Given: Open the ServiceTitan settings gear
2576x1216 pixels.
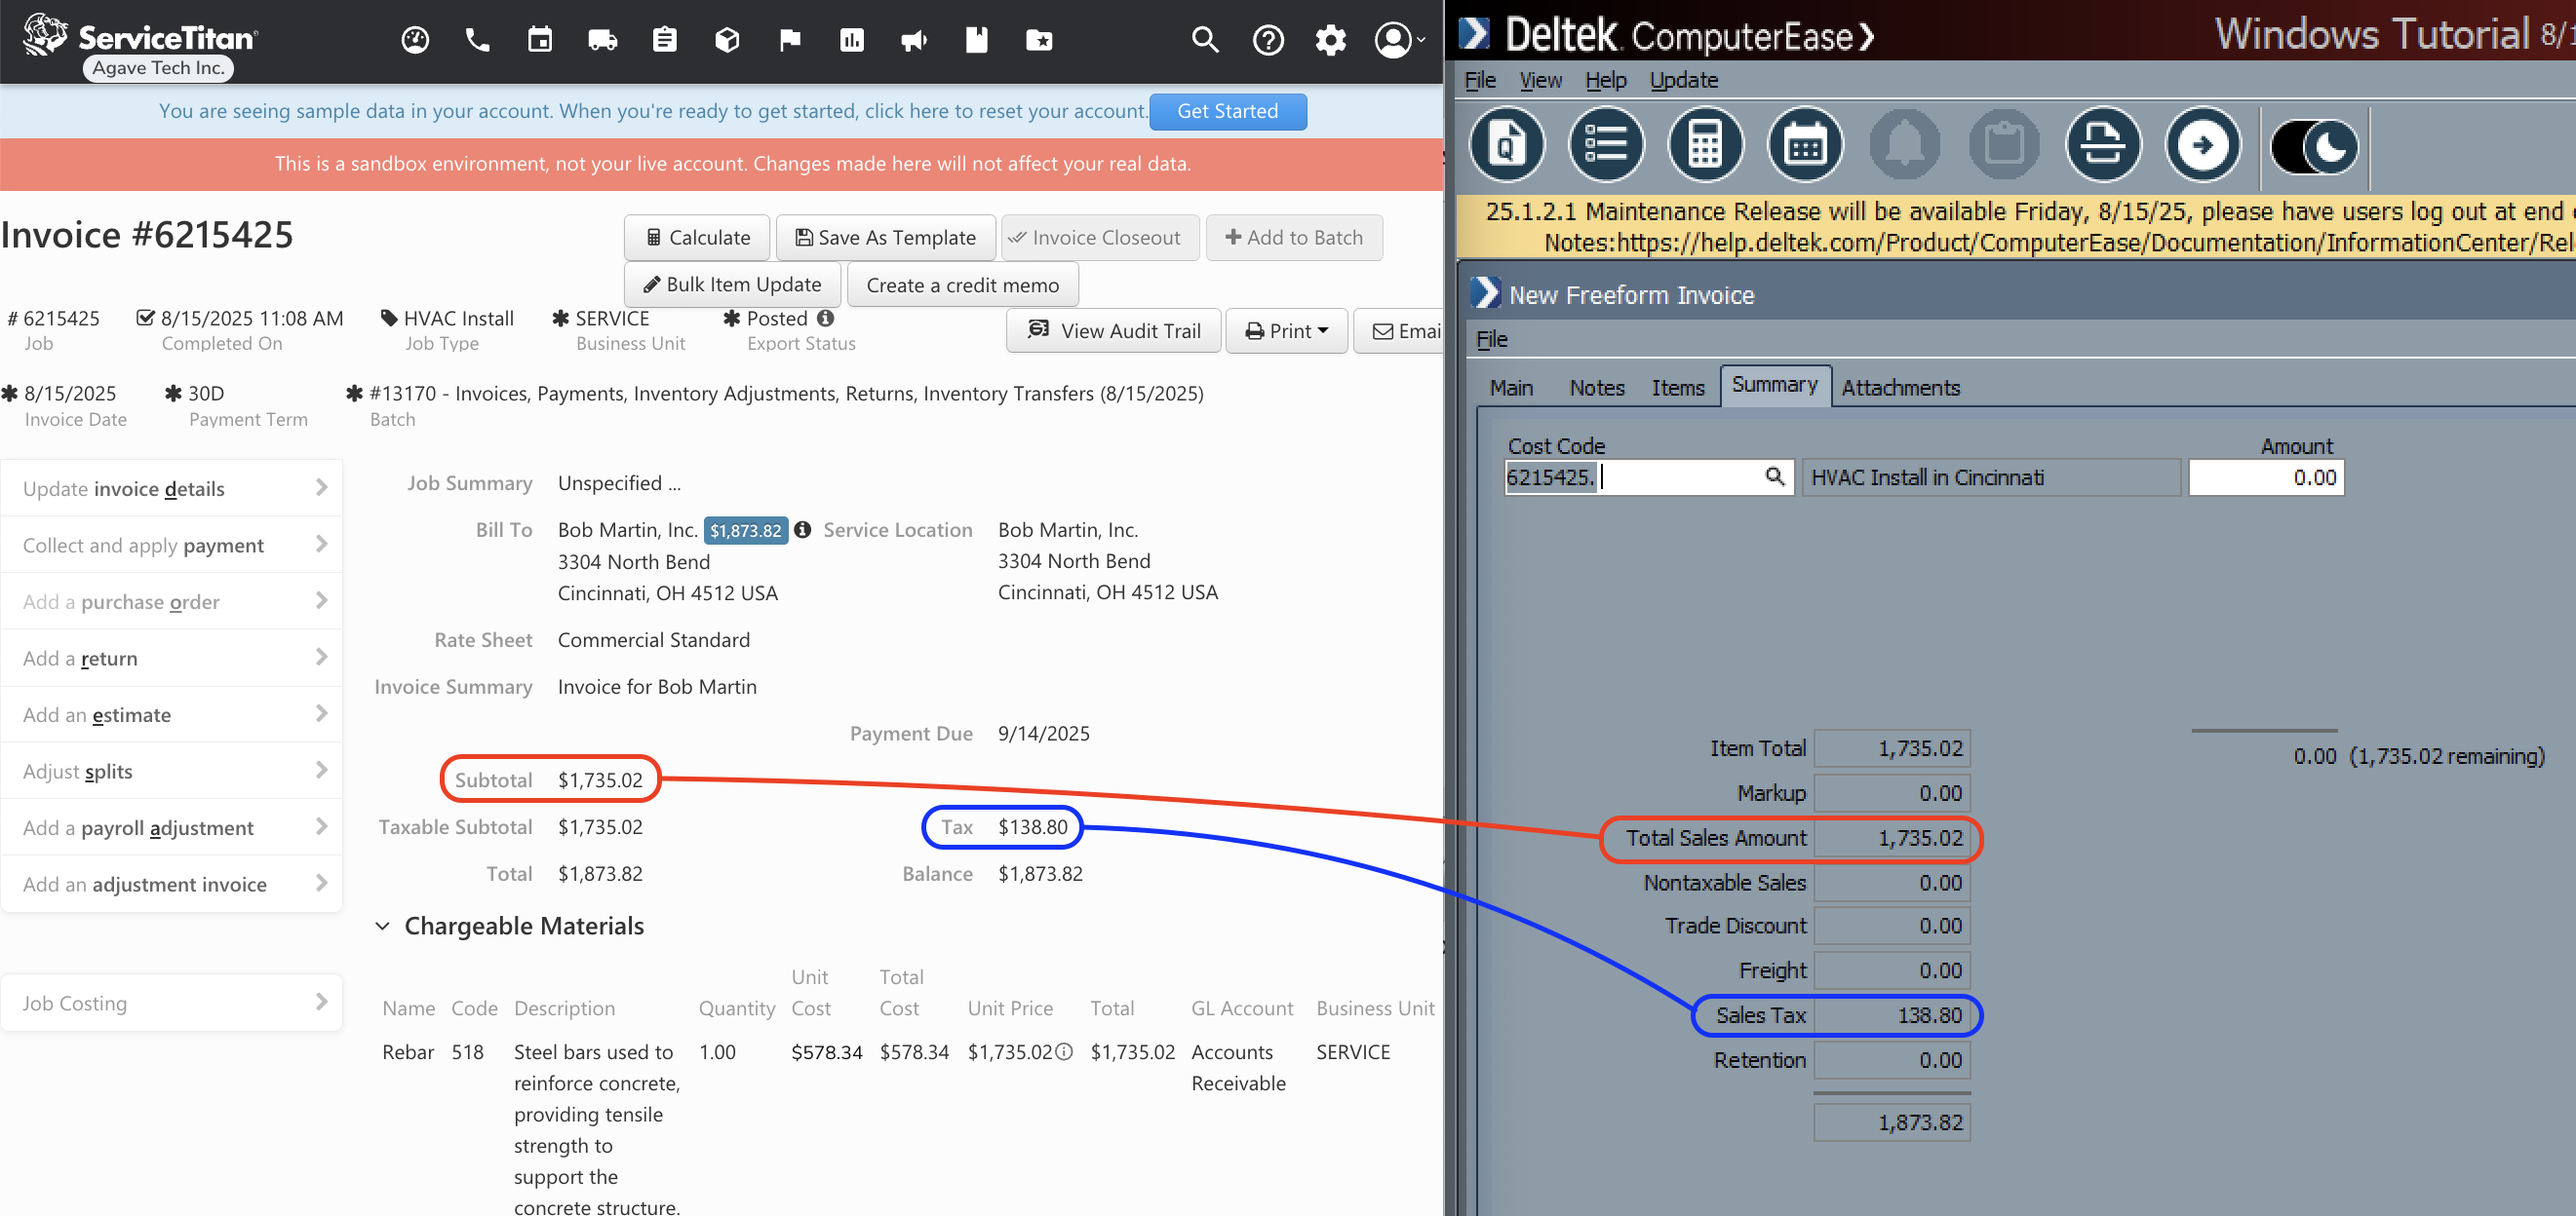Looking at the screenshot, I should (x=1330, y=40).
